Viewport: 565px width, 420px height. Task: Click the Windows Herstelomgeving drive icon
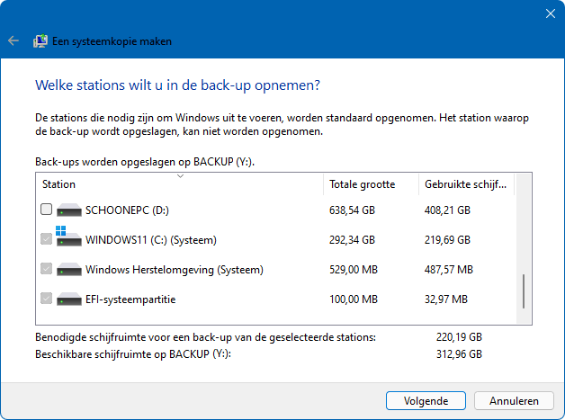(x=69, y=270)
